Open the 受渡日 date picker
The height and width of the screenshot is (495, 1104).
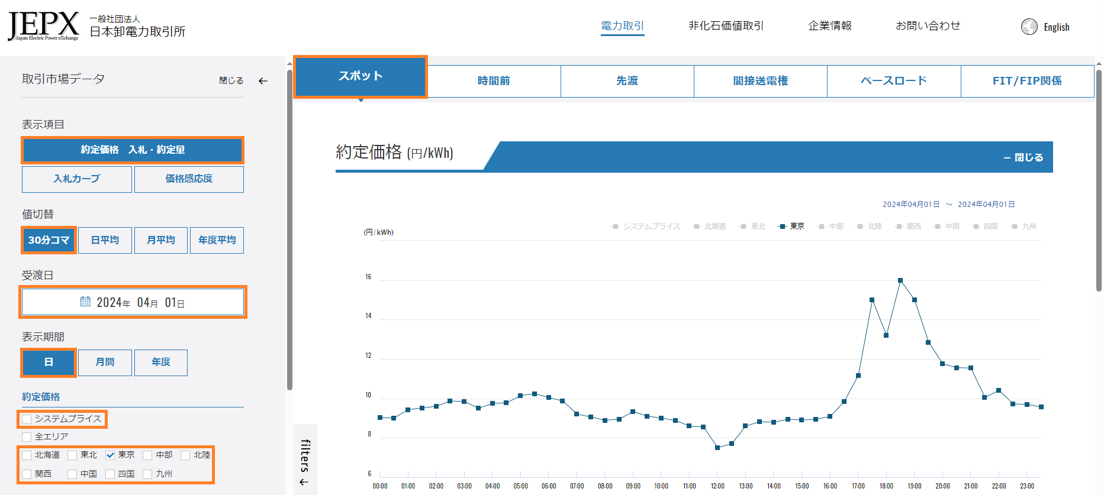pyautogui.click(x=133, y=302)
